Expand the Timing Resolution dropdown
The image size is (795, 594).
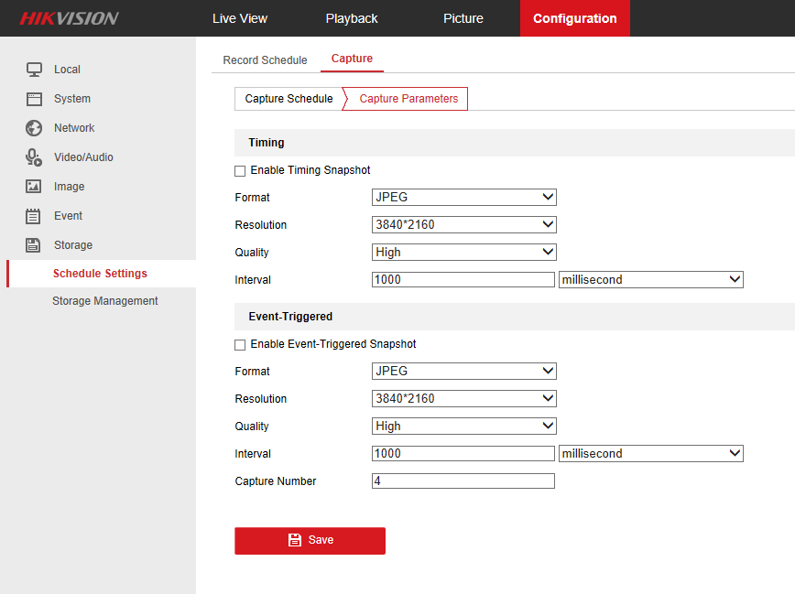pyautogui.click(x=464, y=225)
